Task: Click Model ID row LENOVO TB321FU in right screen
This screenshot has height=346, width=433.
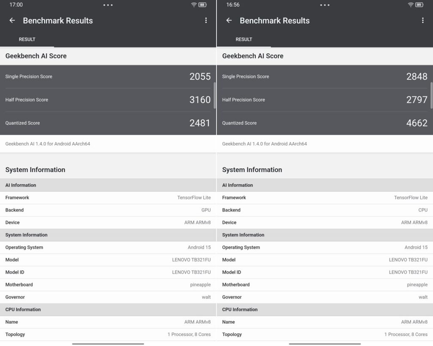Action: (x=325, y=272)
